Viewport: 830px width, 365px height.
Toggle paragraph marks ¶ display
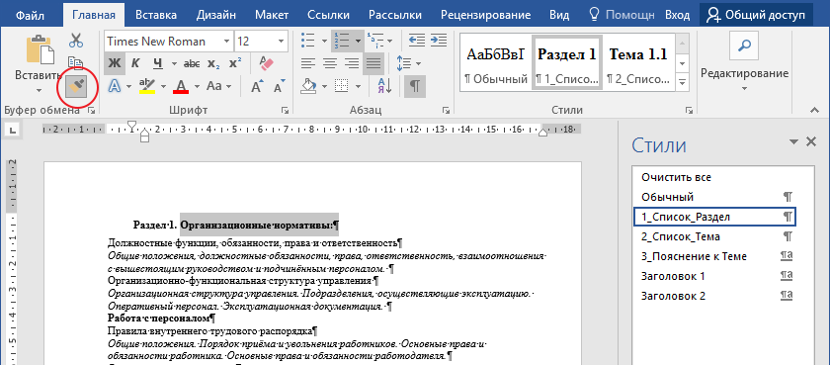point(414,86)
